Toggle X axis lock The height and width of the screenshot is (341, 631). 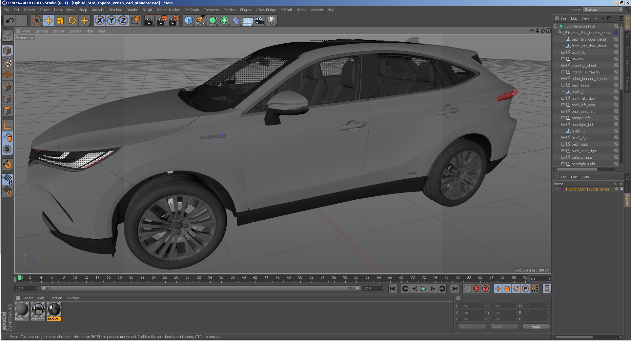100,21
